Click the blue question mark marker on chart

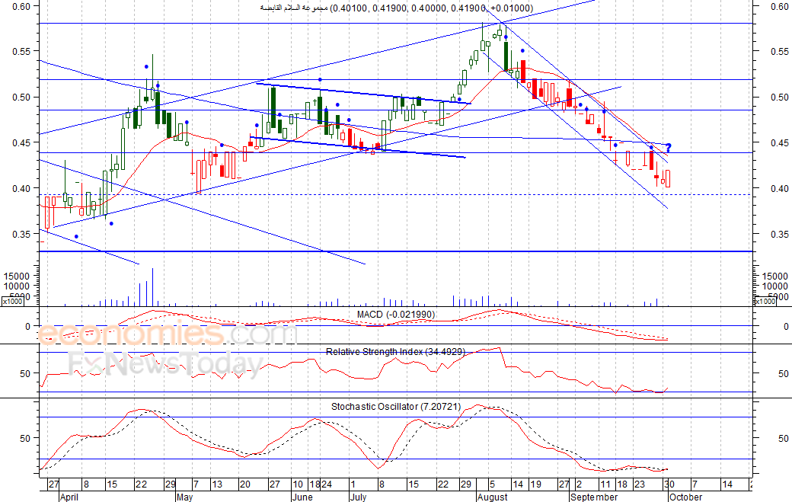point(669,148)
